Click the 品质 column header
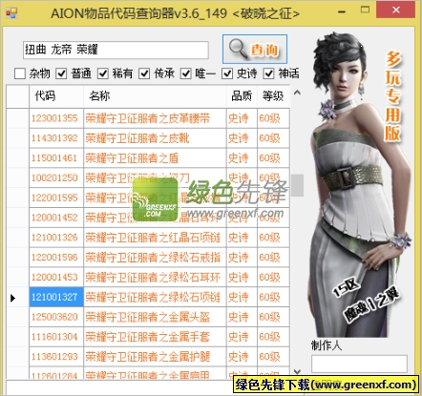 (x=242, y=96)
